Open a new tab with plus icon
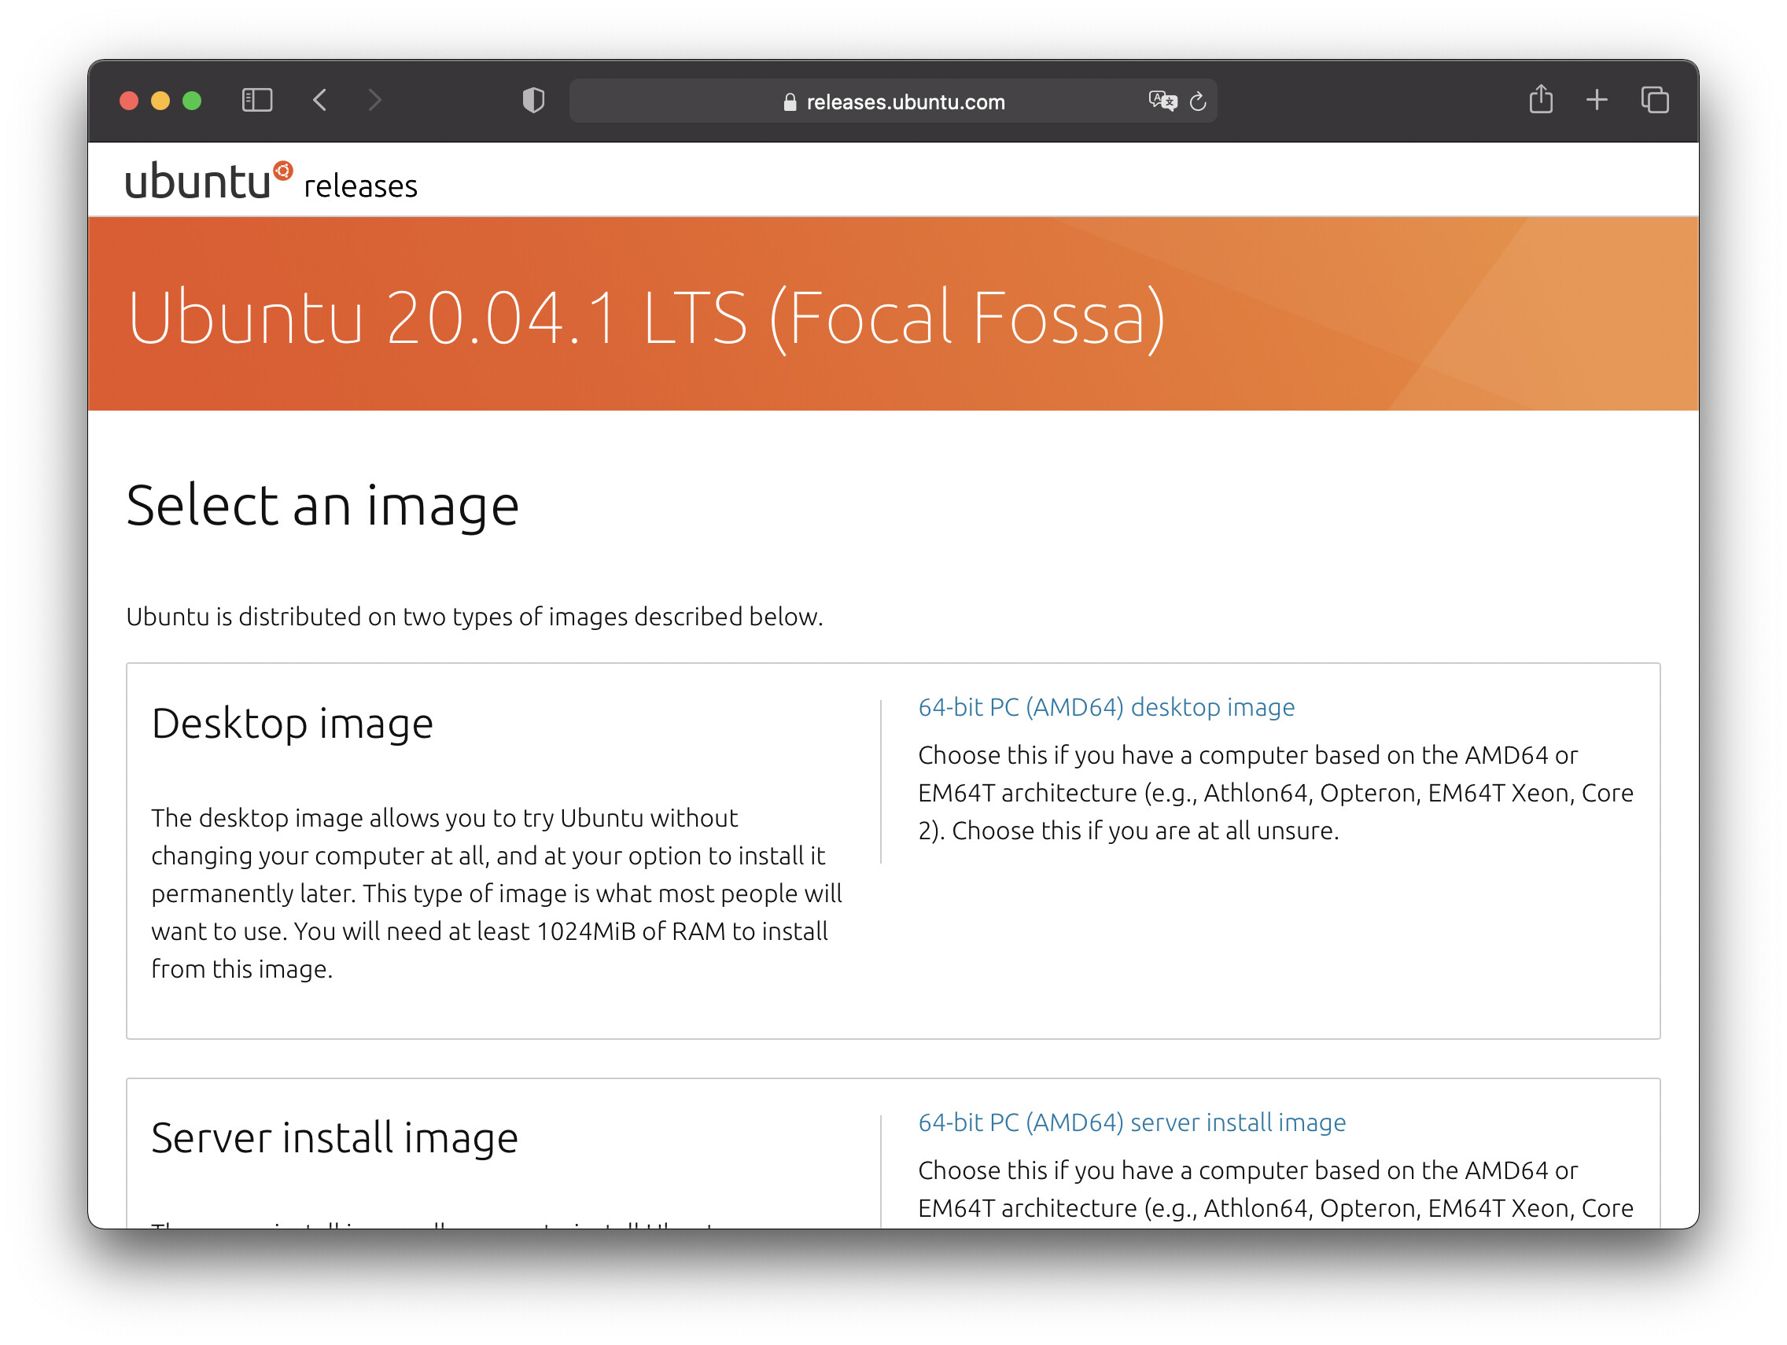 (1597, 100)
